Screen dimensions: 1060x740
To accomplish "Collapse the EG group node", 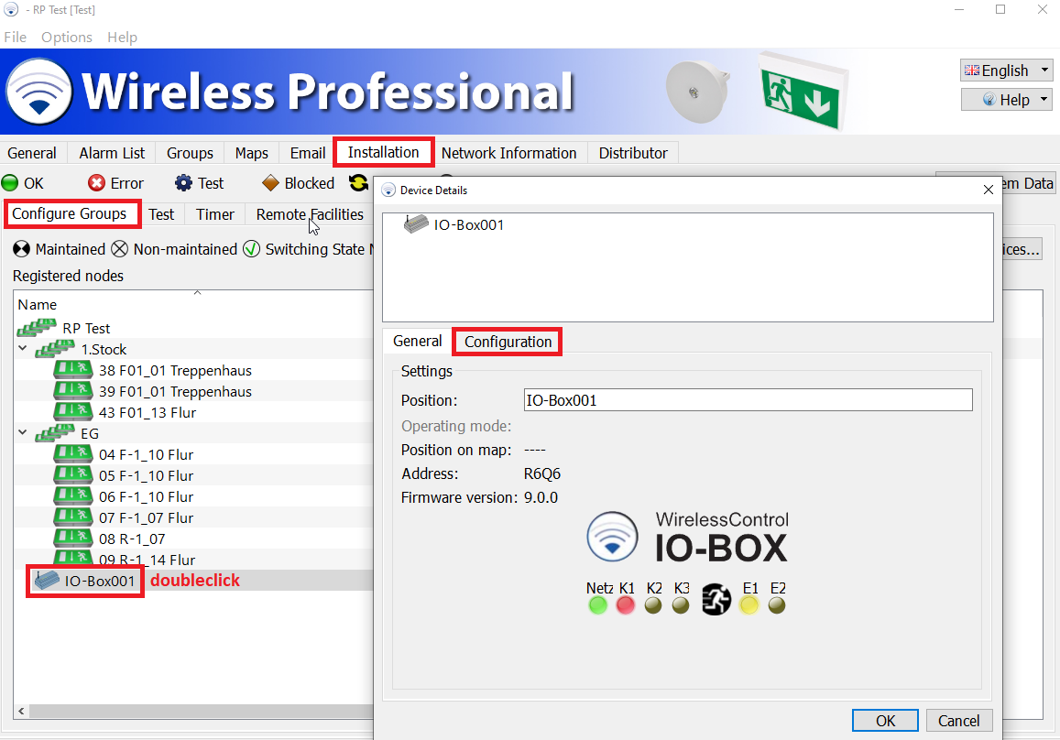I will pyautogui.click(x=22, y=432).
